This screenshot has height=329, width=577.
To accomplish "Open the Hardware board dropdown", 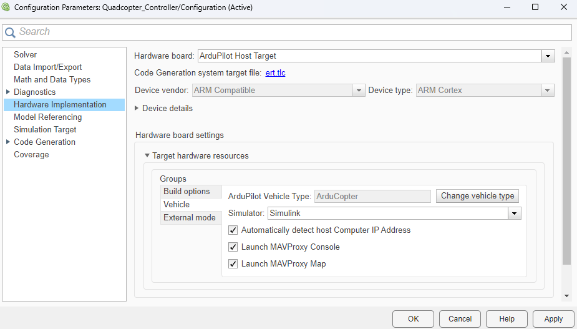I will tap(548, 56).
